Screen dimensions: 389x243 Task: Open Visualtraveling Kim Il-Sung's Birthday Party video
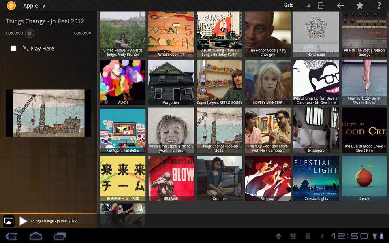tap(219, 34)
